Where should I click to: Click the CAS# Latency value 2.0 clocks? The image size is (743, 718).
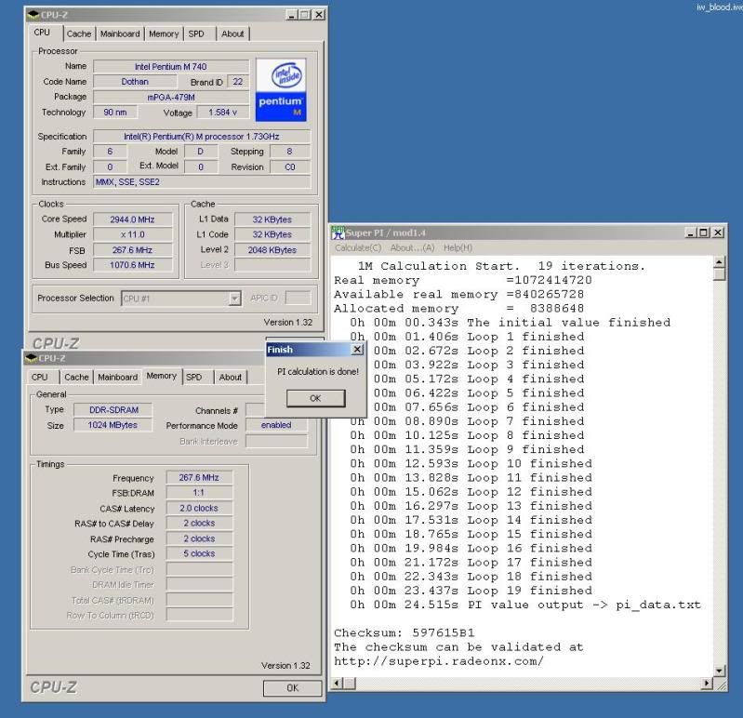pyautogui.click(x=199, y=508)
